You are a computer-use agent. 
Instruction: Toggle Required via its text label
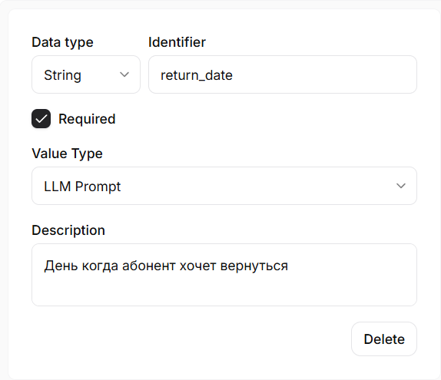(87, 119)
